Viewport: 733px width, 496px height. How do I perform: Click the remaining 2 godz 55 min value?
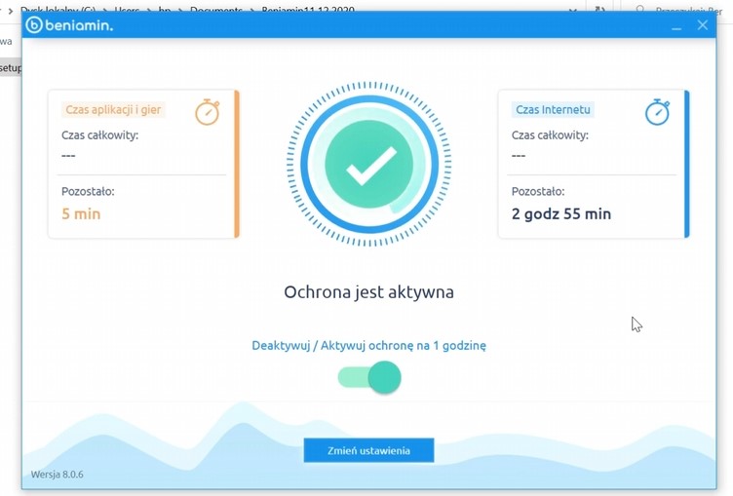coord(561,213)
